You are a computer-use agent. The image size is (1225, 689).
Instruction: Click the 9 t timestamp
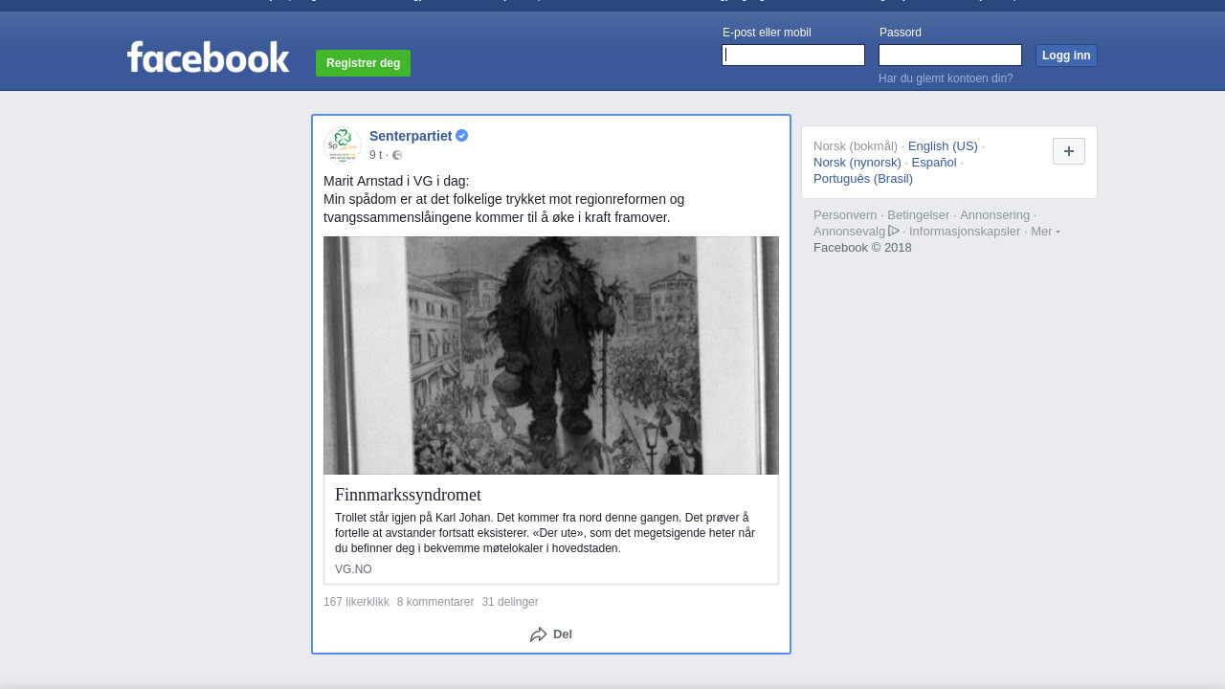pyautogui.click(x=375, y=155)
